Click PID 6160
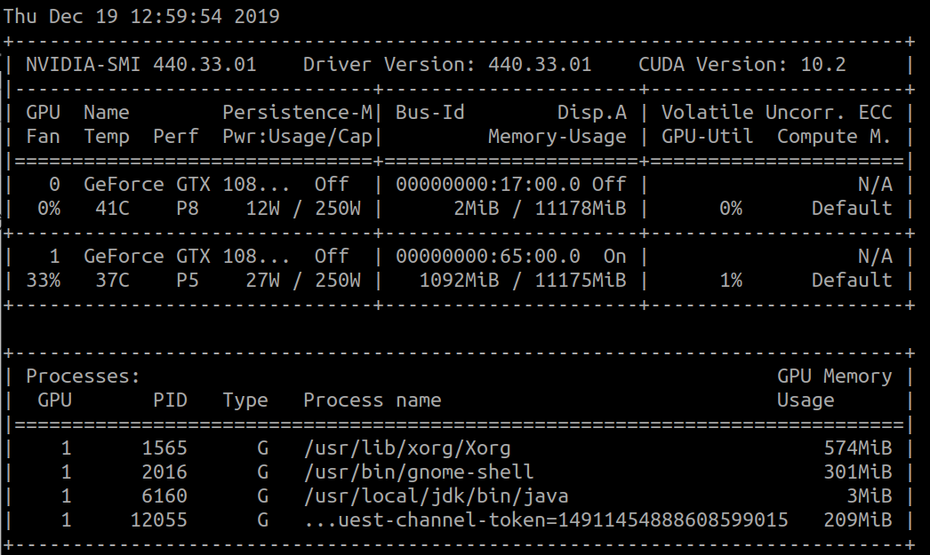The height and width of the screenshot is (555, 930). tap(164, 496)
